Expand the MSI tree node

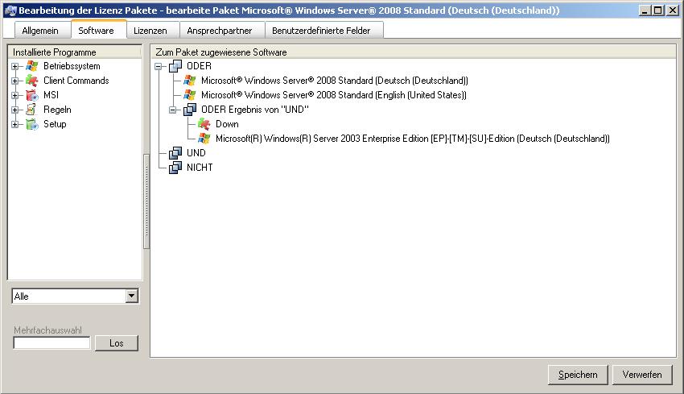[x=15, y=95]
